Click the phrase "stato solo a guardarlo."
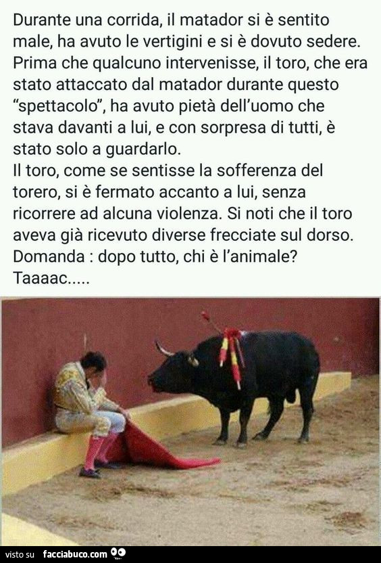 (x=97, y=150)
